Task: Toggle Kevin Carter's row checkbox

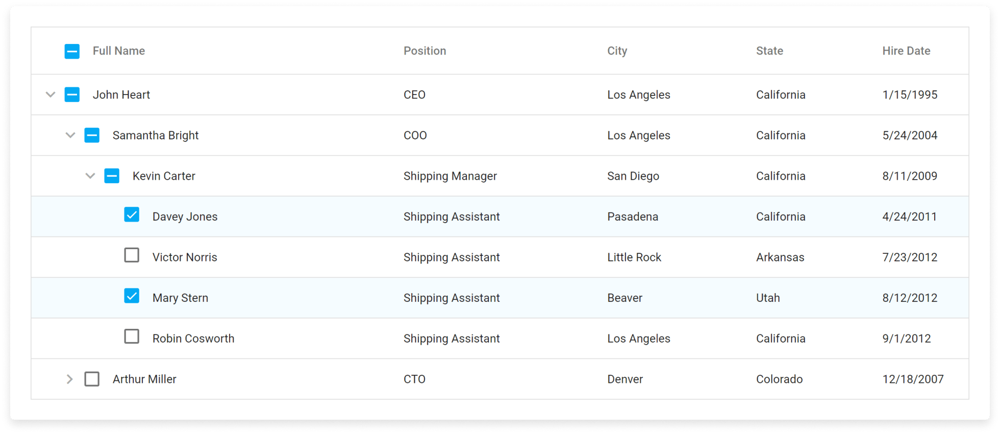Action: (x=112, y=176)
